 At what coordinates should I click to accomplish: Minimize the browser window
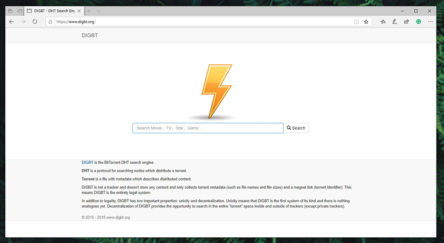coord(402,11)
